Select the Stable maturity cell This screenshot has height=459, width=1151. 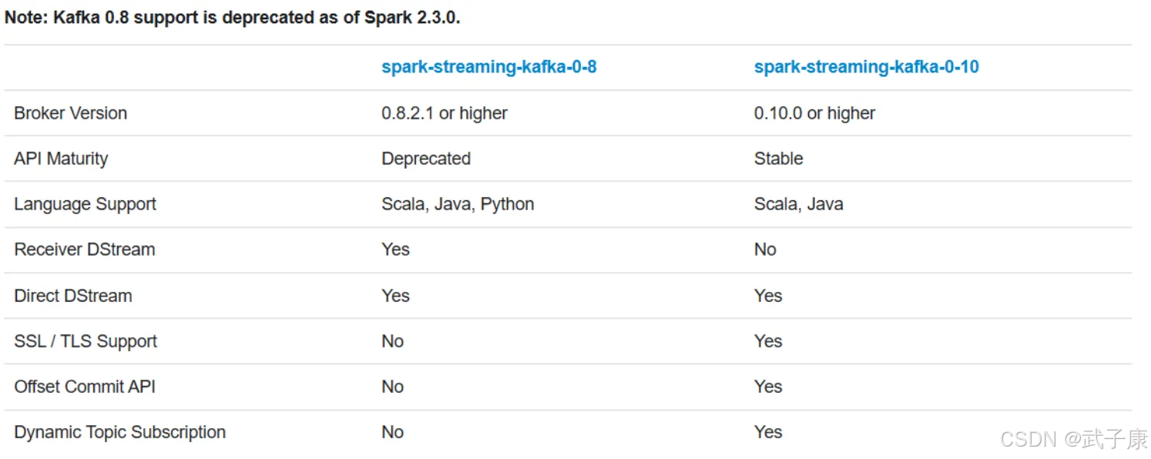[778, 159]
